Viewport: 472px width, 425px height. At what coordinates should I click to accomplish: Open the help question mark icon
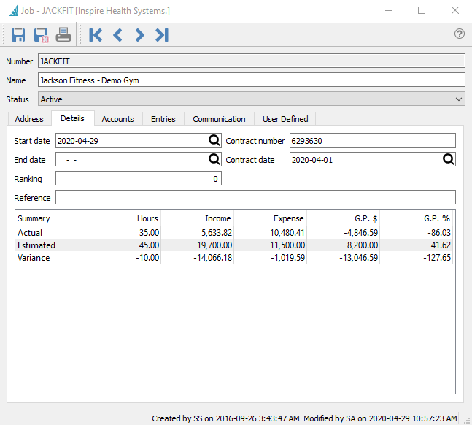[460, 34]
